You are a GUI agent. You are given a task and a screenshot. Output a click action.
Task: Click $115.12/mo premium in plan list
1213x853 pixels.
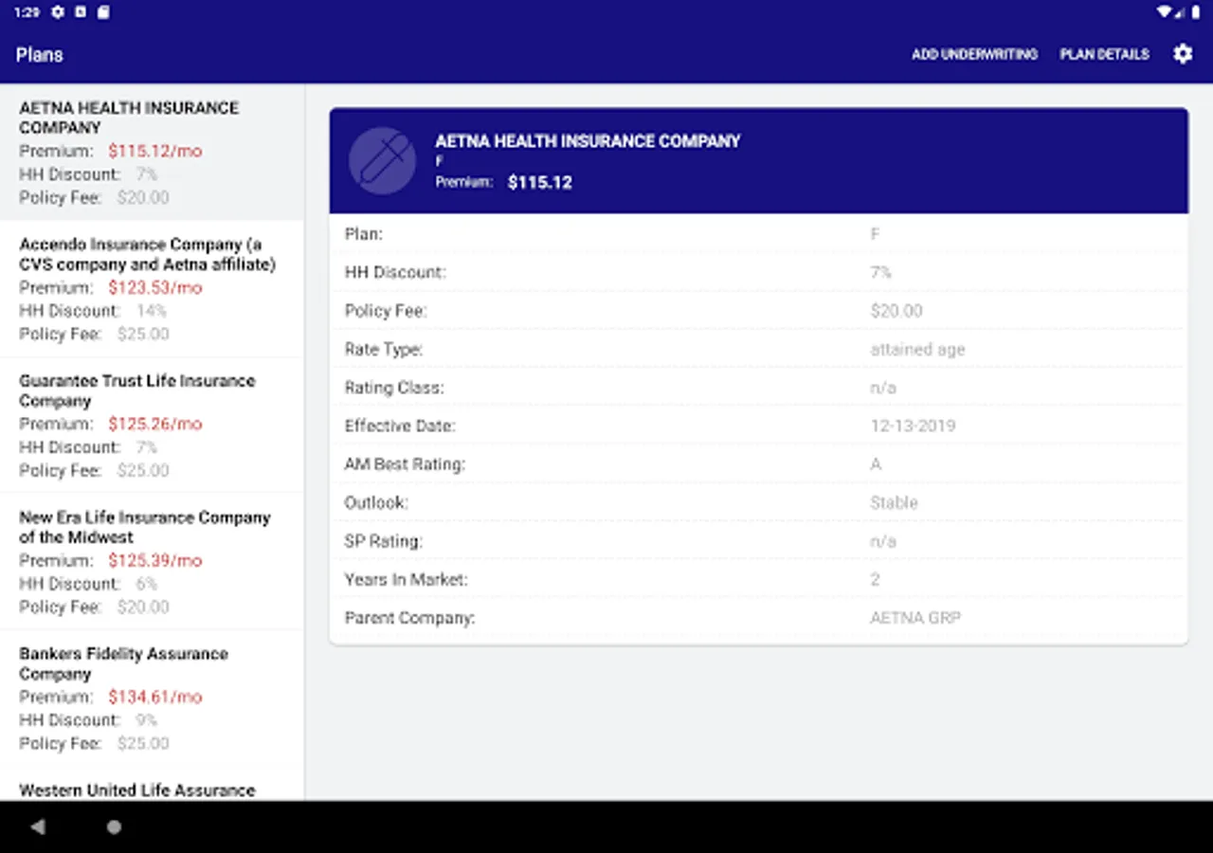point(155,151)
